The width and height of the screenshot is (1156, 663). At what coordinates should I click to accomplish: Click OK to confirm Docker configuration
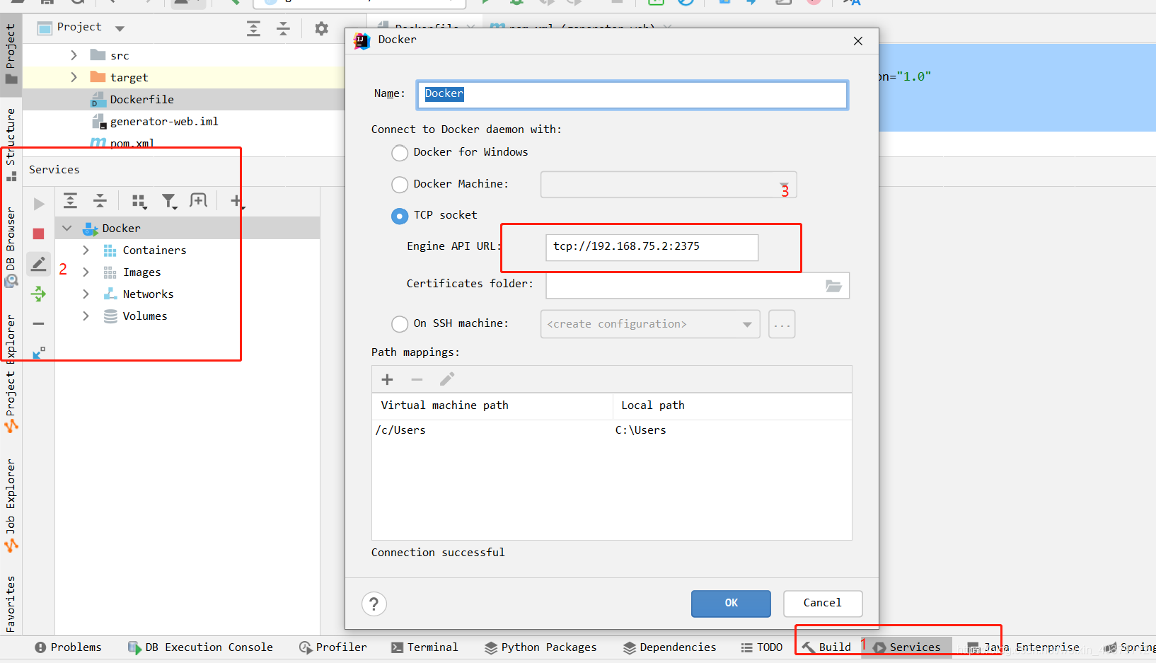[x=731, y=604]
